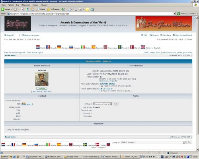Click the Refresh page toolbar icon

click(x=27, y=9)
